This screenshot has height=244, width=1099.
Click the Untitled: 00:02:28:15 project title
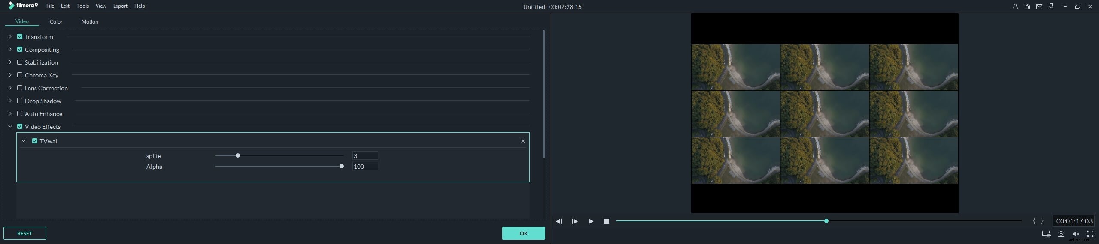click(x=552, y=7)
